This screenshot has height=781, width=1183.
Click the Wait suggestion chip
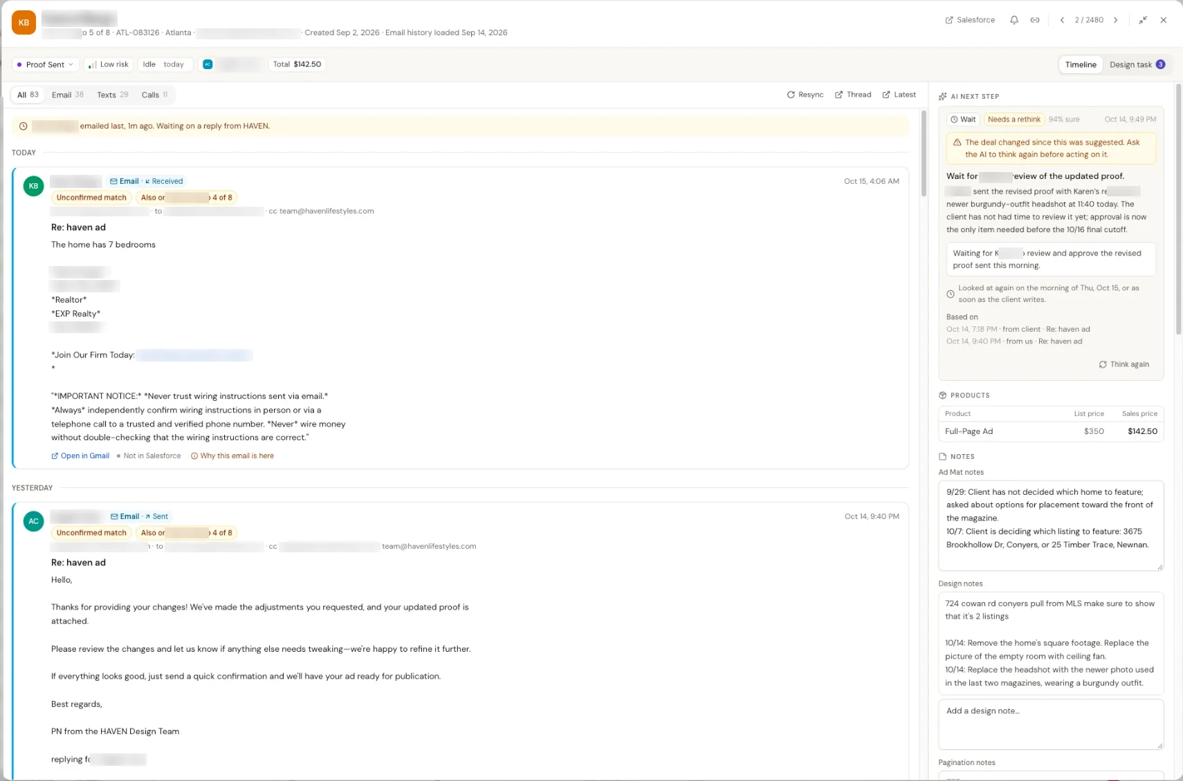tap(963, 120)
